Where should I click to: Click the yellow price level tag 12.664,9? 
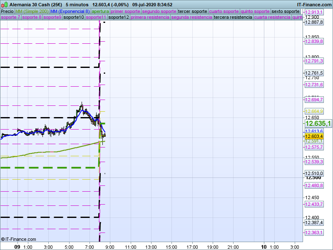coord(314,111)
